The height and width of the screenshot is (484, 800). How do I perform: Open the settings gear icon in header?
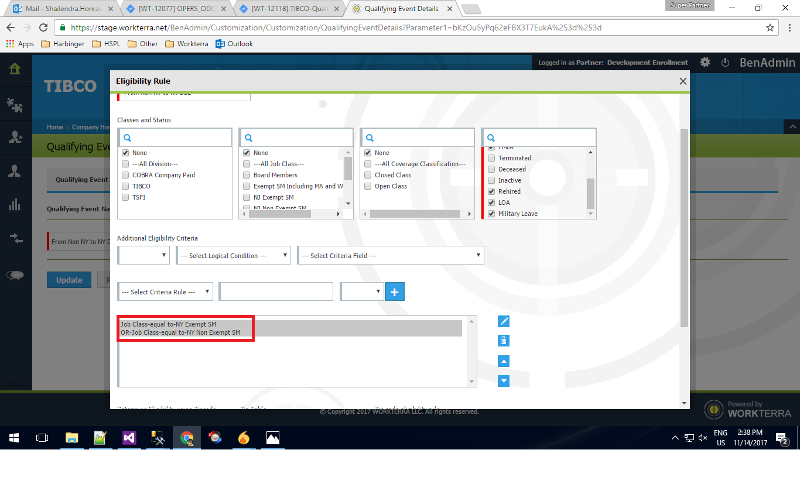(x=705, y=63)
